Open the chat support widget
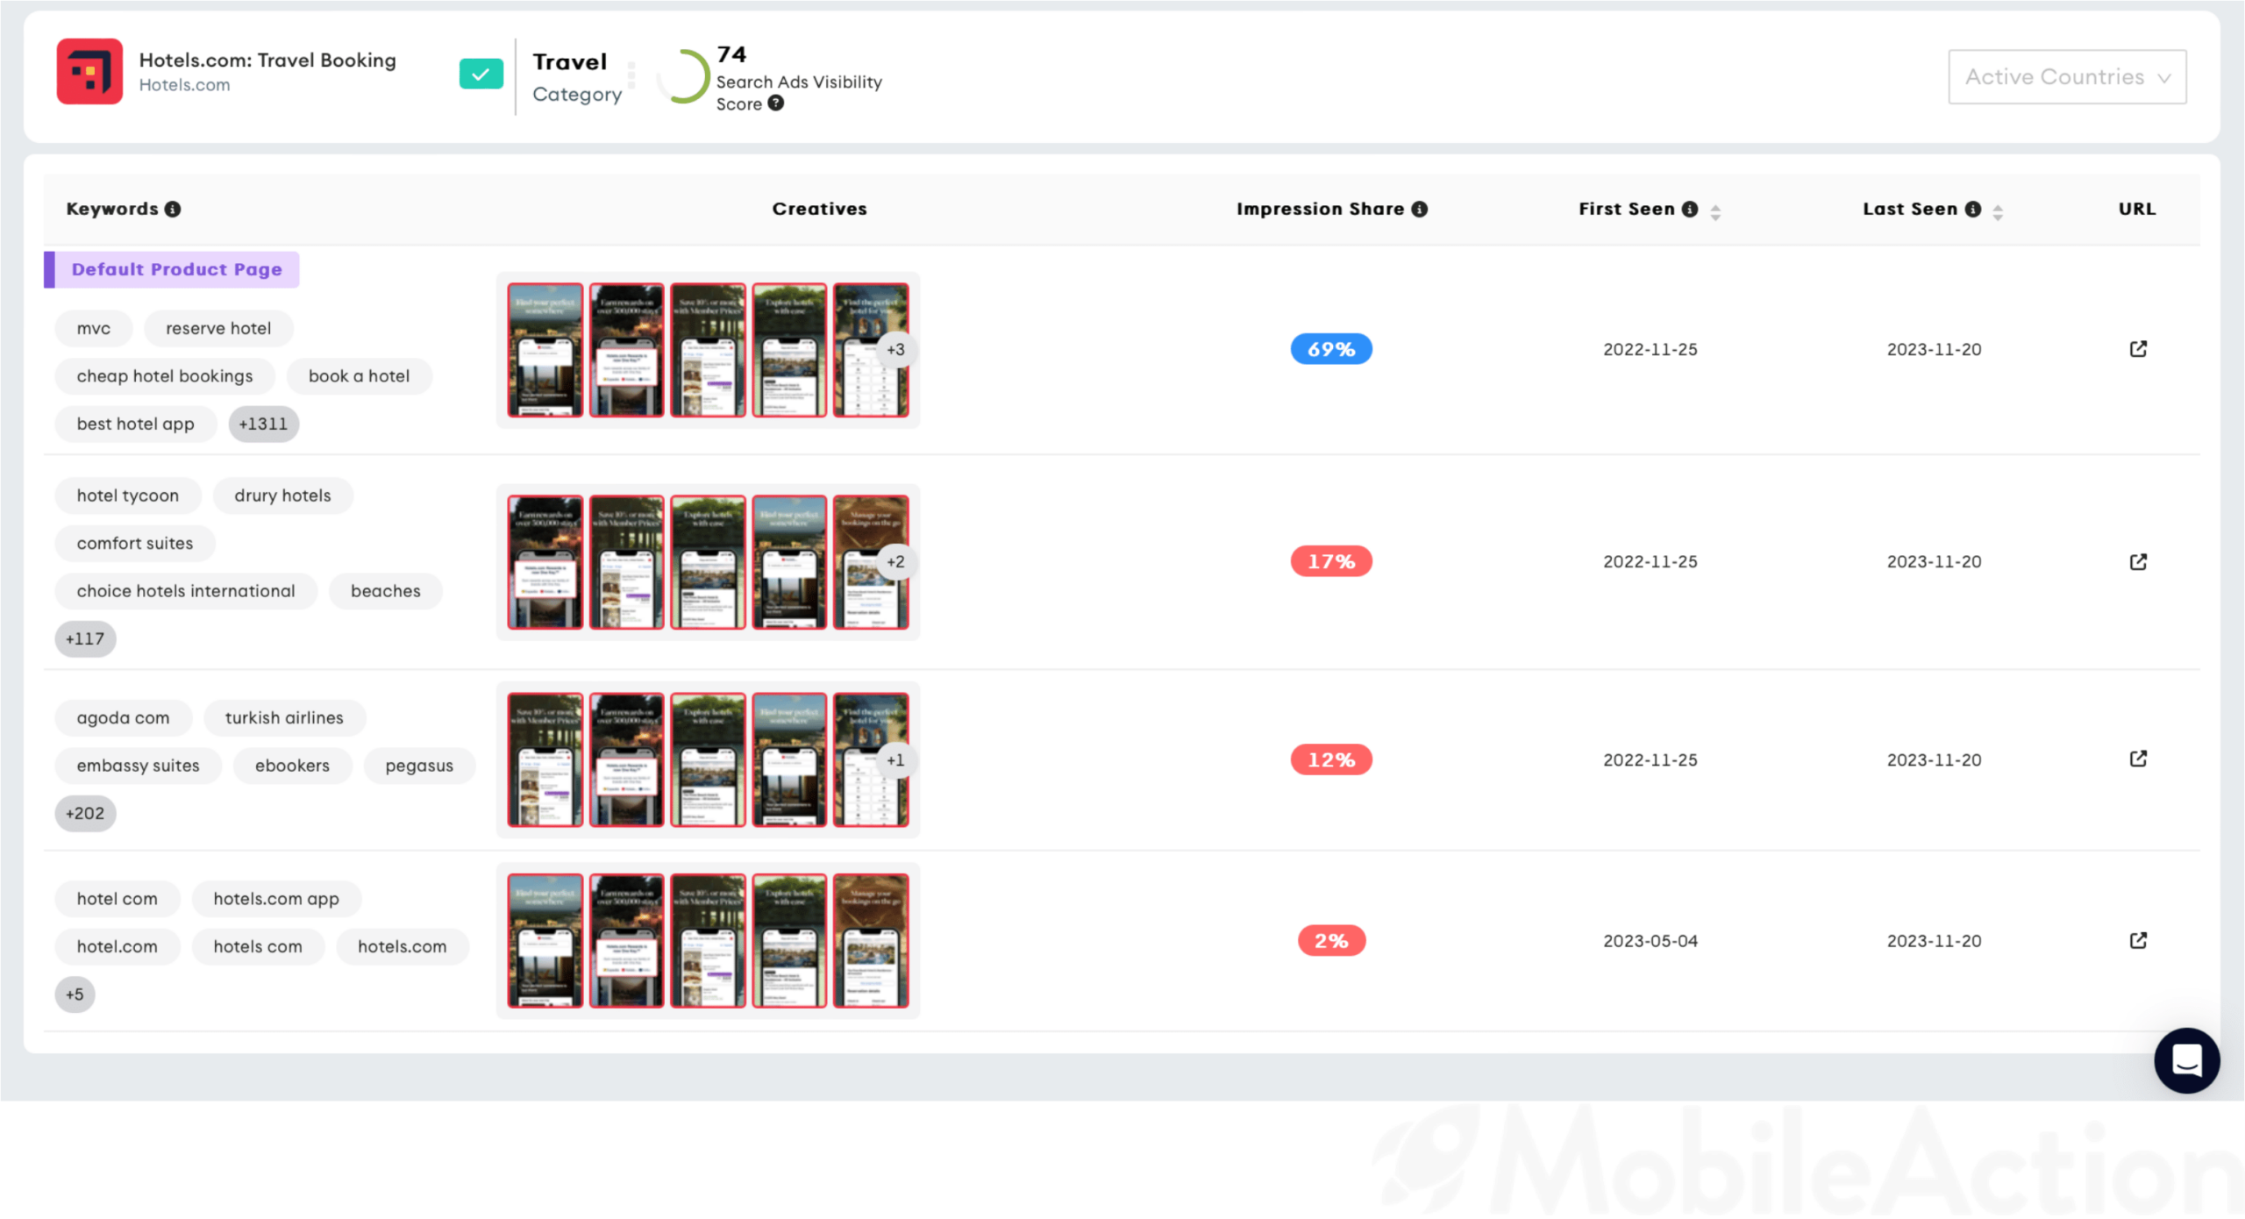The image size is (2245, 1219). 2186,1060
